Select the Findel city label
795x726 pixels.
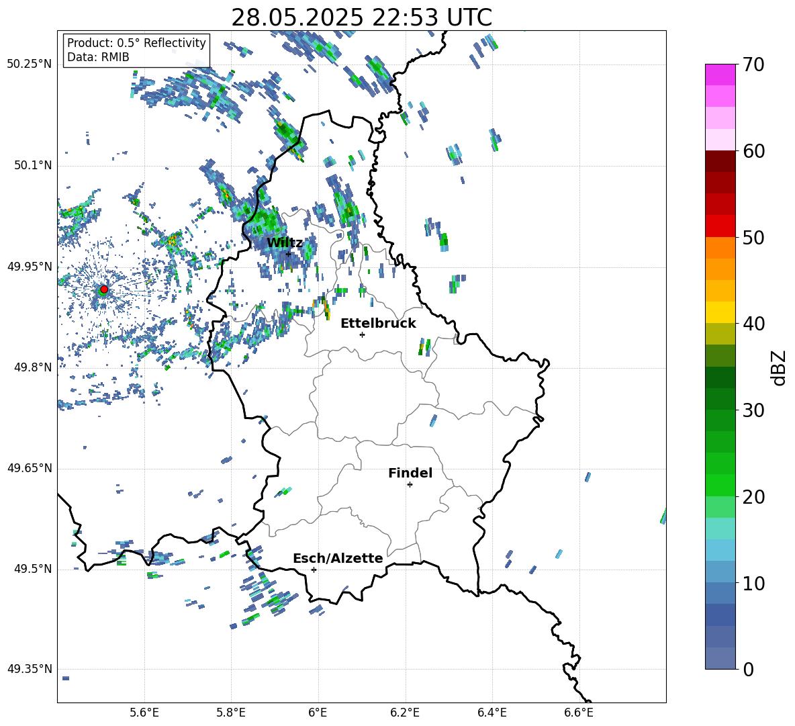410,473
